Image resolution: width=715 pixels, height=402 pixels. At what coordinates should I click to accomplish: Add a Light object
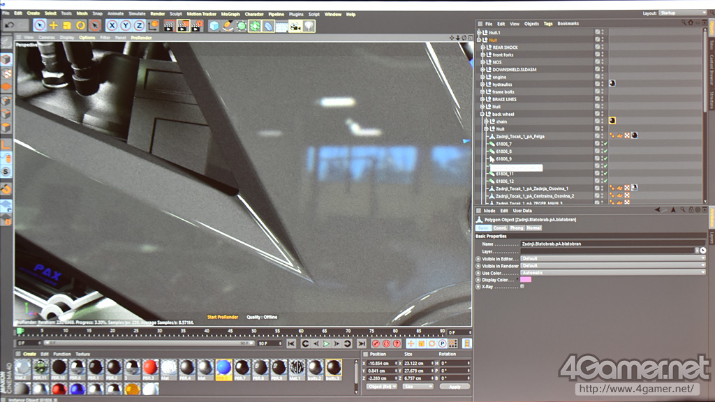309,26
